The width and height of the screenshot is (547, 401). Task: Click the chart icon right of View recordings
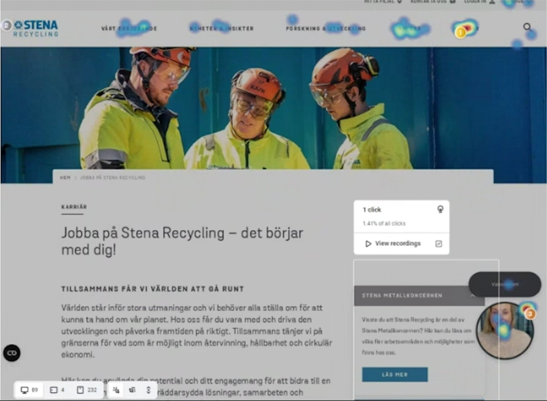point(438,244)
